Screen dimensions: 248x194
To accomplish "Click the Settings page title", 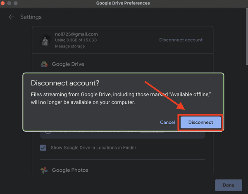I will coord(31,17).
